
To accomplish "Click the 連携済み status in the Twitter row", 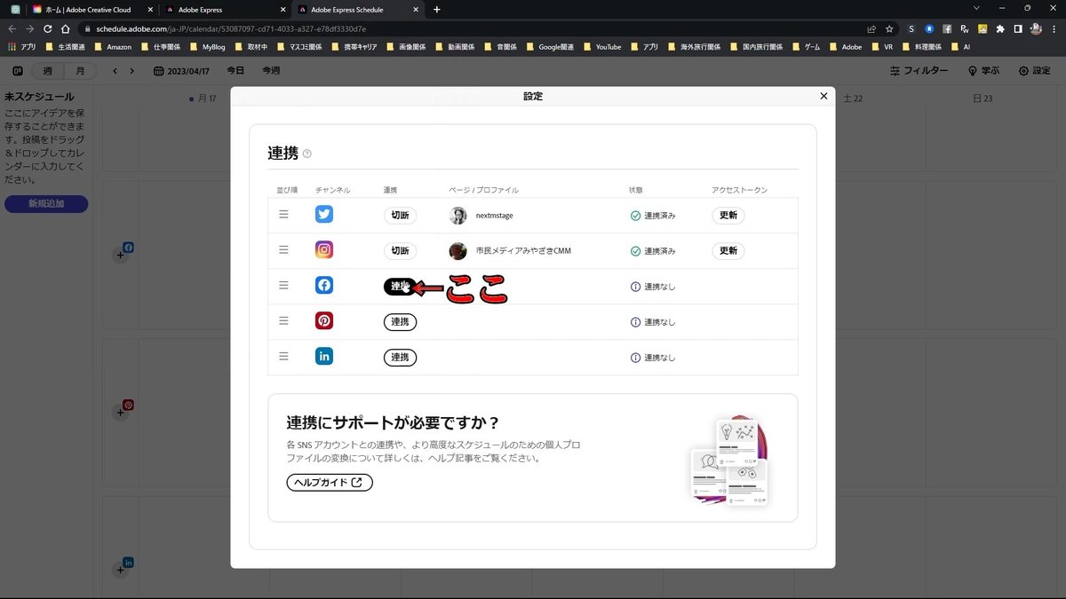I will click(652, 216).
